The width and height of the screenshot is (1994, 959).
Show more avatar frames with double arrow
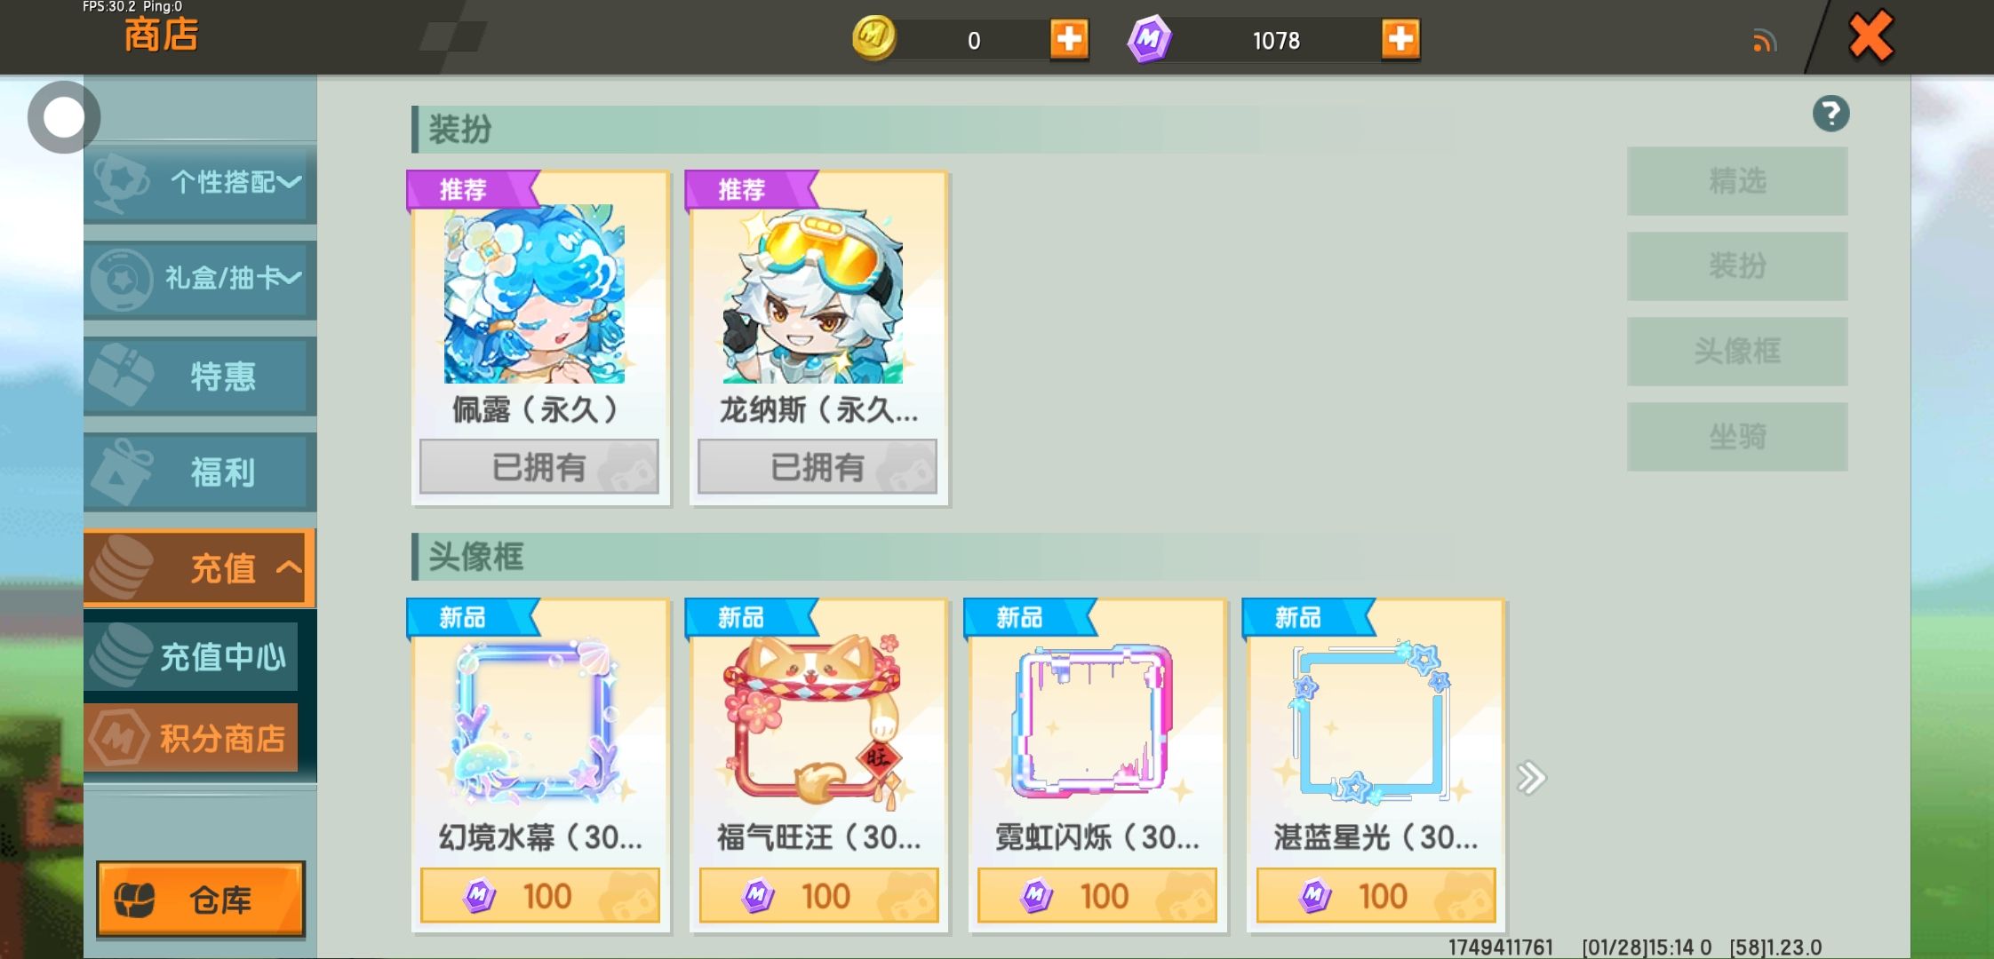(x=1531, y=778)
